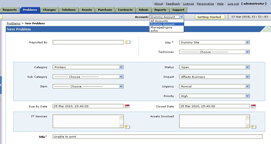Open the License link
The height and width of the screenshot is (144, 271).
(x=188, y=4)
